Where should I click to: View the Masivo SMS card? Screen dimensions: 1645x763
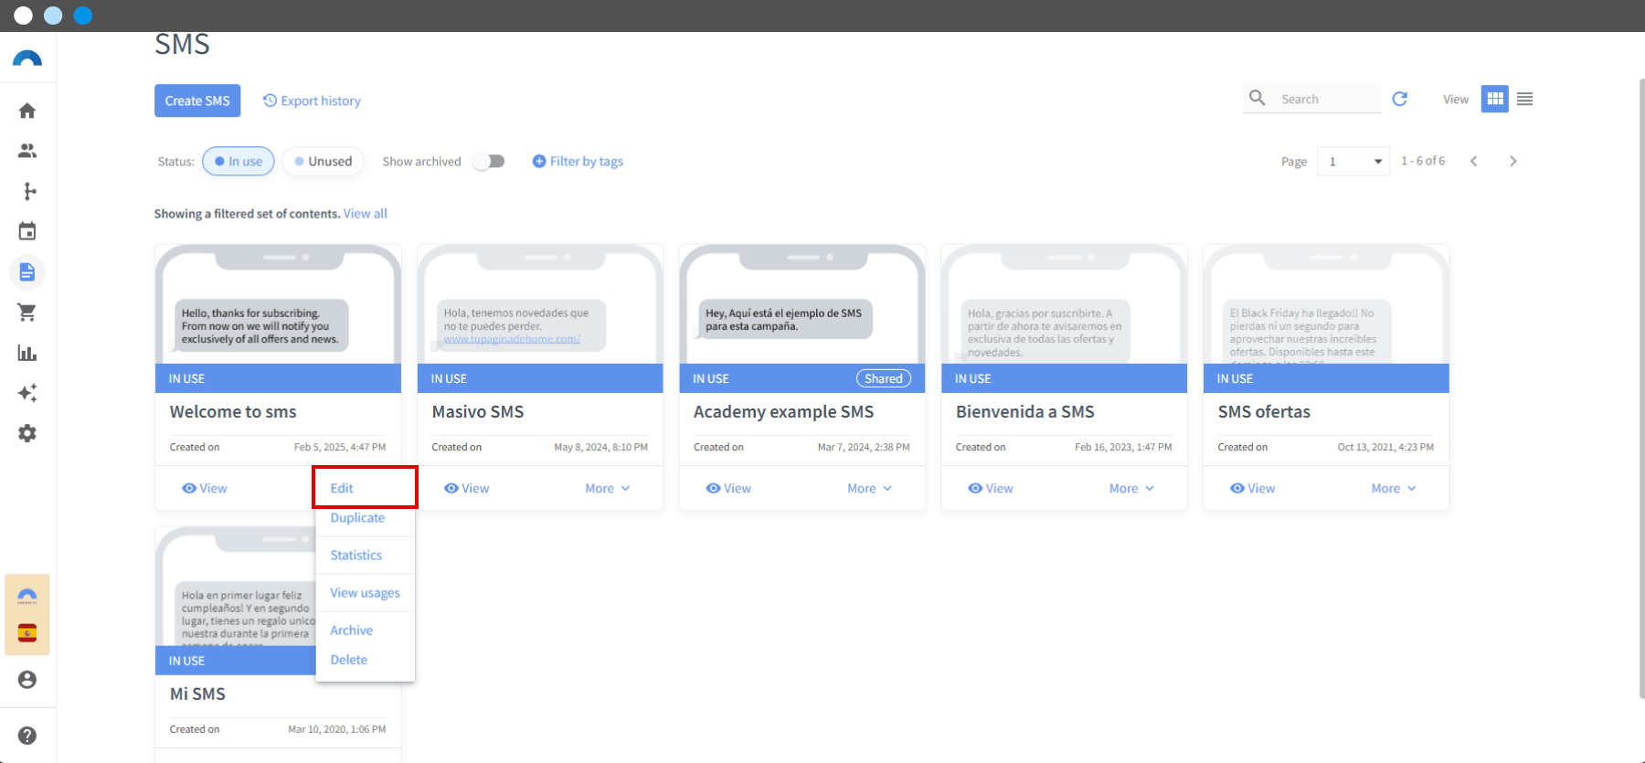coord(467,489)
